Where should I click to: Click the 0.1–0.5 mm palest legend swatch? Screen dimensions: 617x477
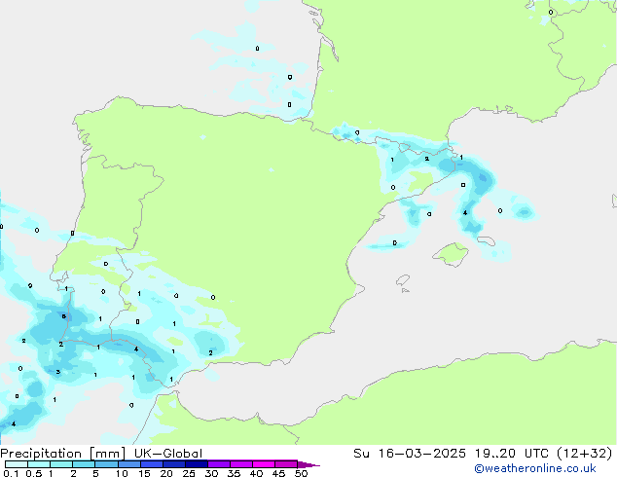pos(17,464)
